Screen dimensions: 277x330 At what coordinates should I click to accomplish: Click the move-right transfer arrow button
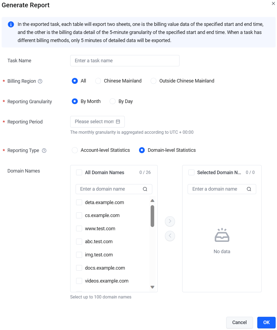(170, 221)
